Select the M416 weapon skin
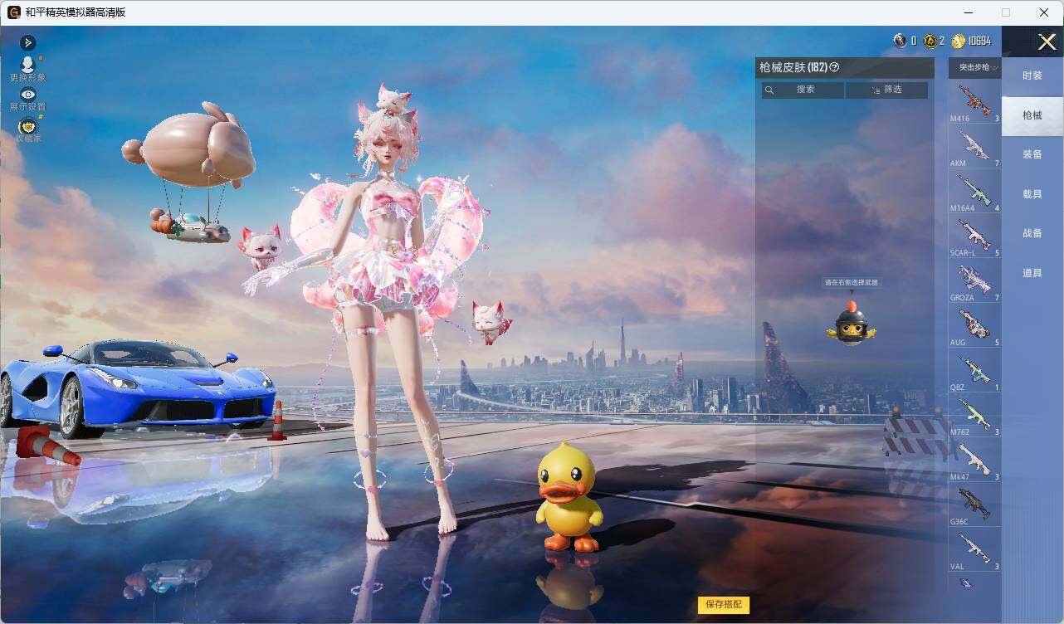This screenshot has height=624, width=1064. point(974,101)
